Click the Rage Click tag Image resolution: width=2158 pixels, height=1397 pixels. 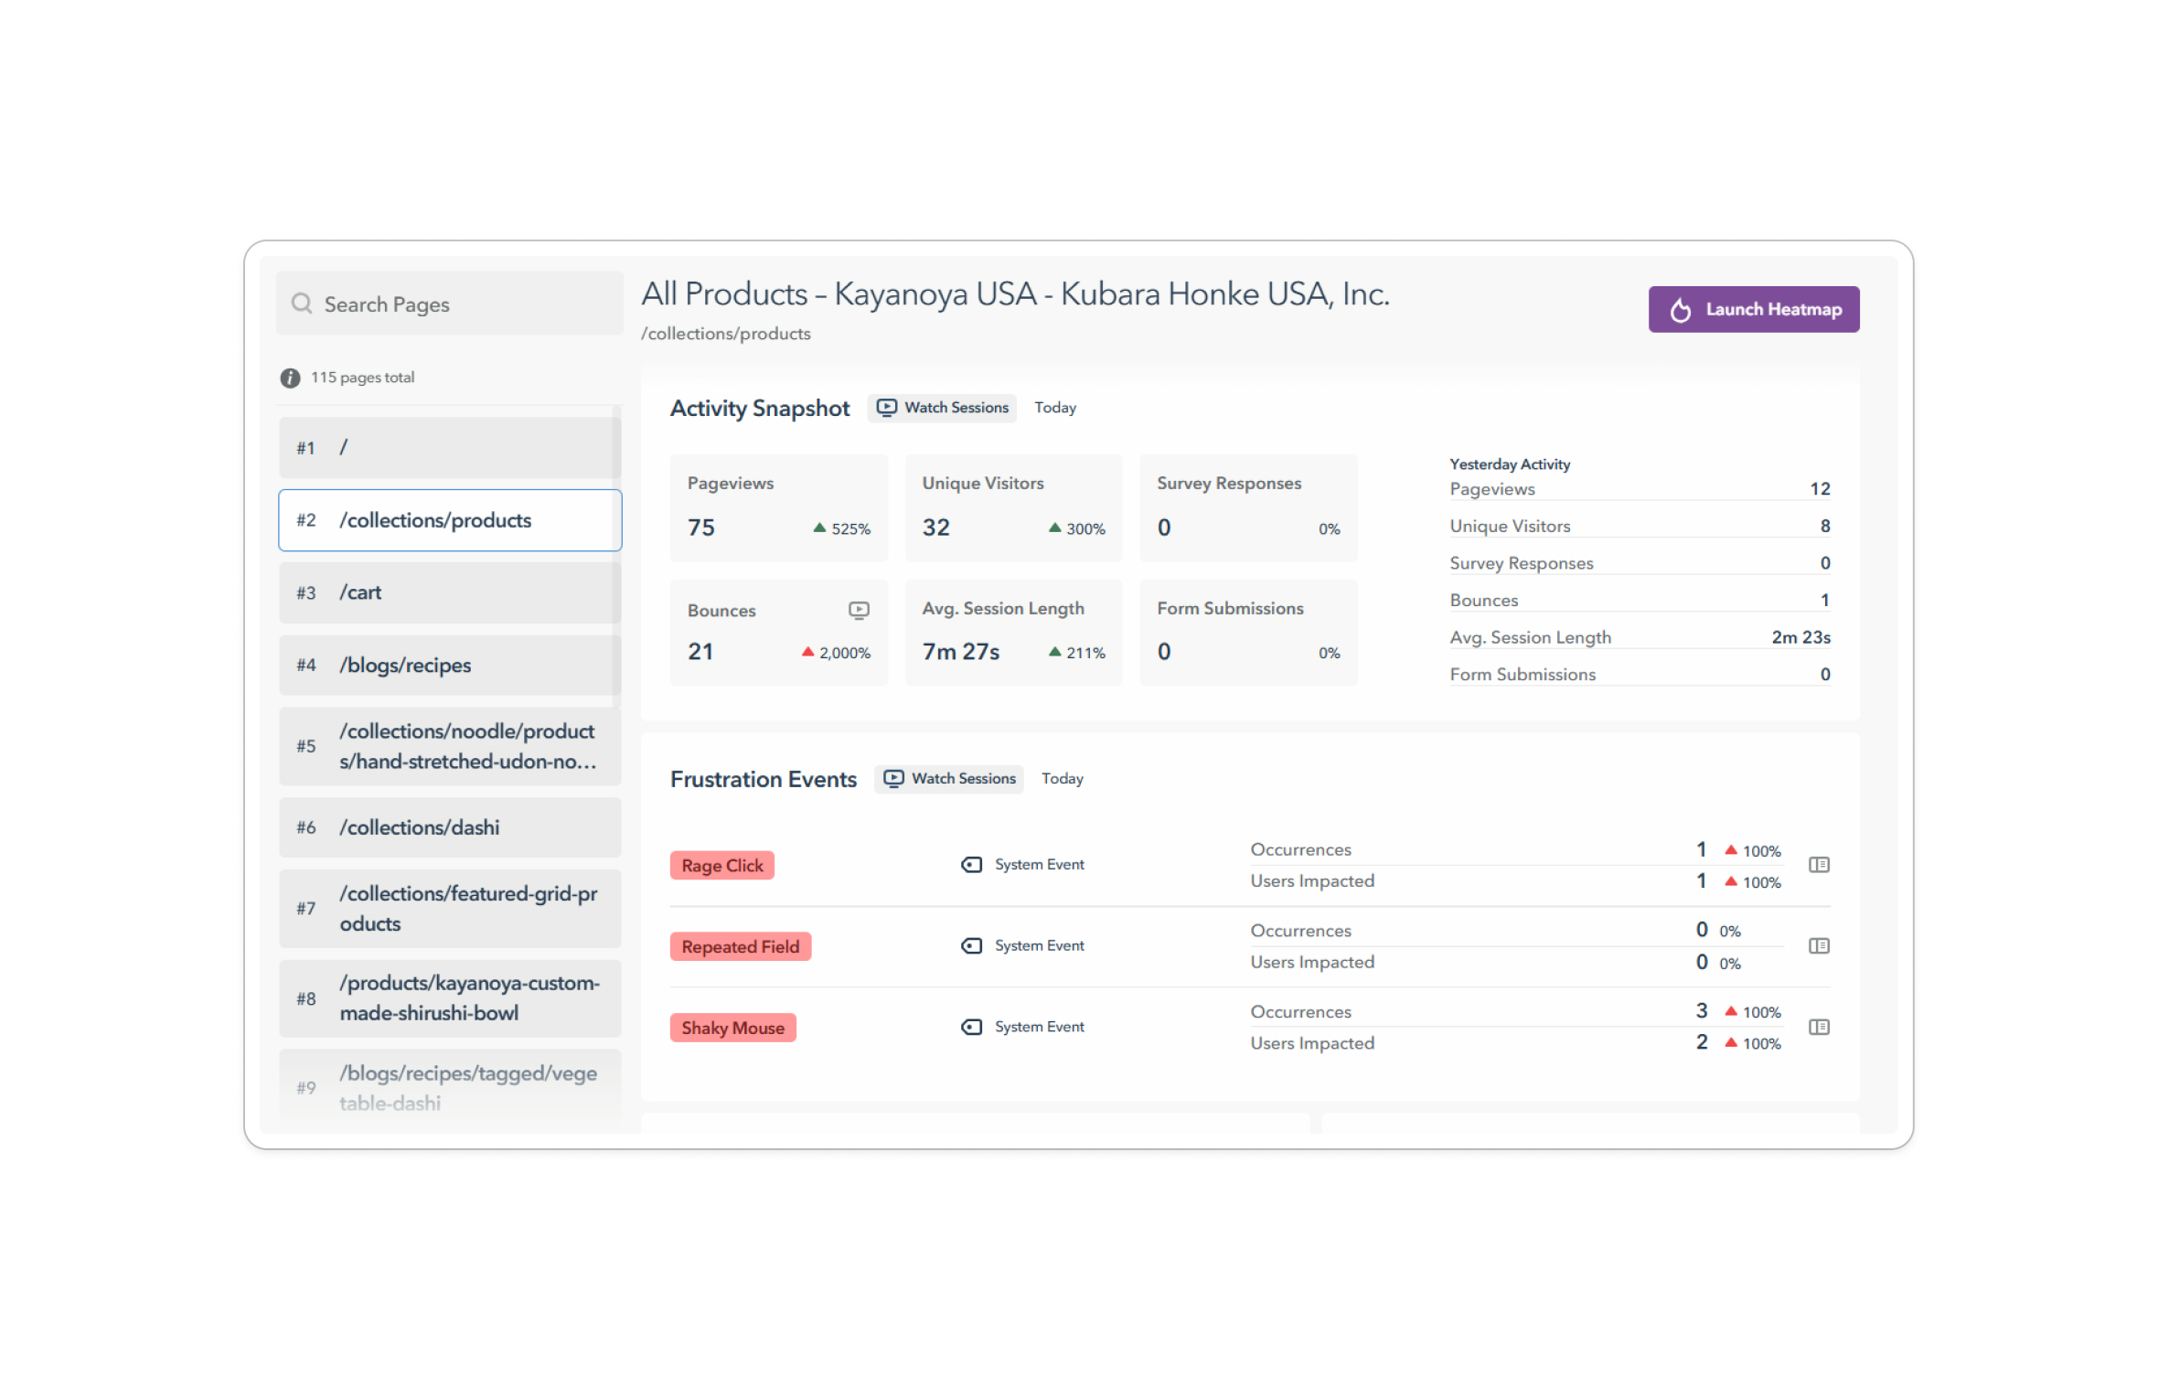722,866
